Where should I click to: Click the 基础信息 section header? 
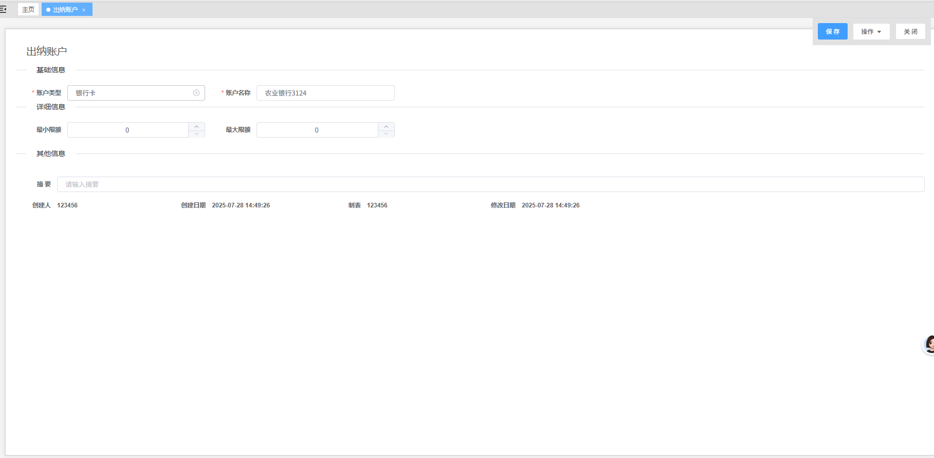pos(51,70)
